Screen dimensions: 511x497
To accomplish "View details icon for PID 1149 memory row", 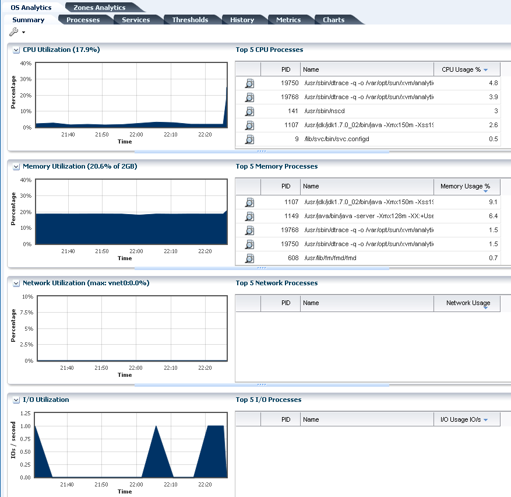I will pyautogui.click(x=249, y=216).
